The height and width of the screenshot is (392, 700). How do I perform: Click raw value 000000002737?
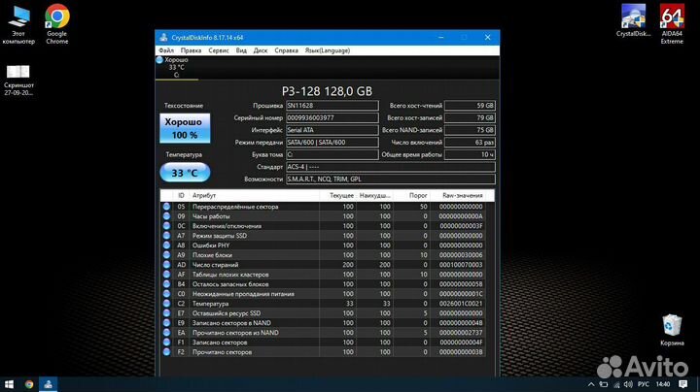[461, 332]
